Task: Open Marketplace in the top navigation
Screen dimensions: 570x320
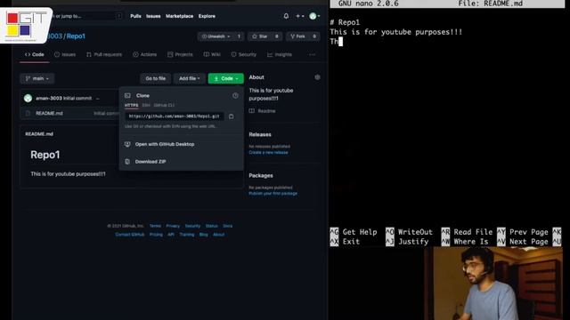Action: coord(179,16)
